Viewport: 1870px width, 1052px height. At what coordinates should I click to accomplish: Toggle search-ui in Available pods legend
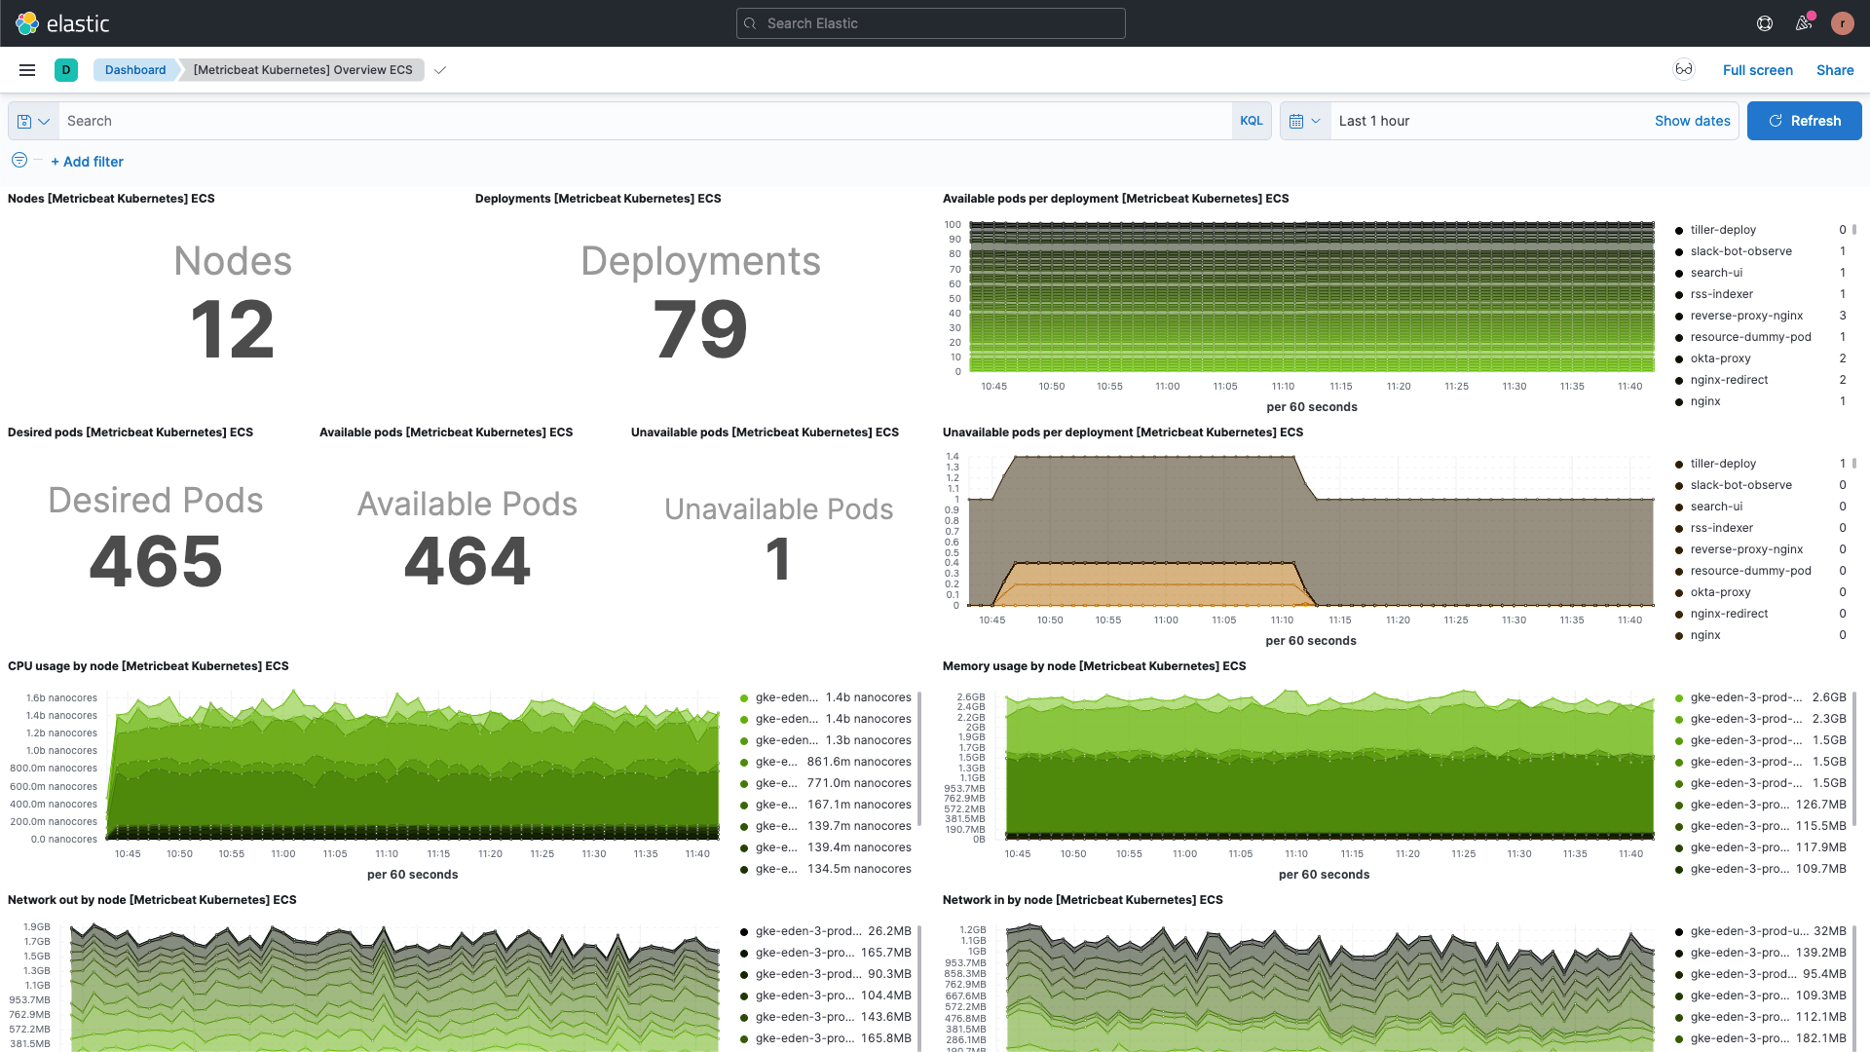[x=1716, y=273]
